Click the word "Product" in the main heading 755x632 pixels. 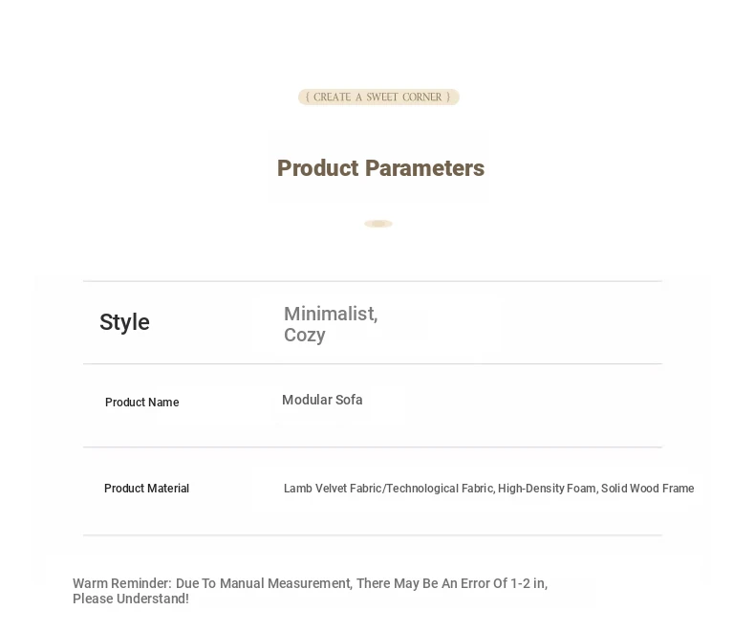(317, 168)
